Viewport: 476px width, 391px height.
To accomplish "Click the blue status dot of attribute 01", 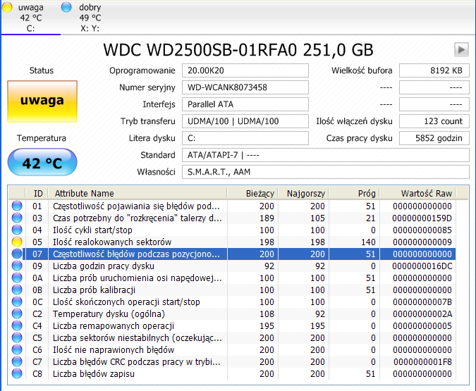I will click(x=17, y=206).
